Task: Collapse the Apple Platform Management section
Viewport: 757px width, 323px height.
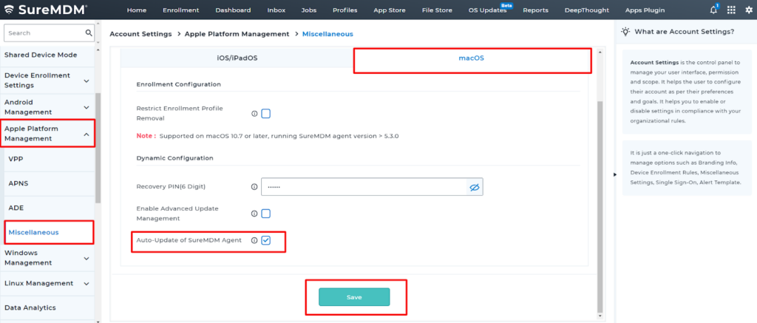Action: pos(86,134)
